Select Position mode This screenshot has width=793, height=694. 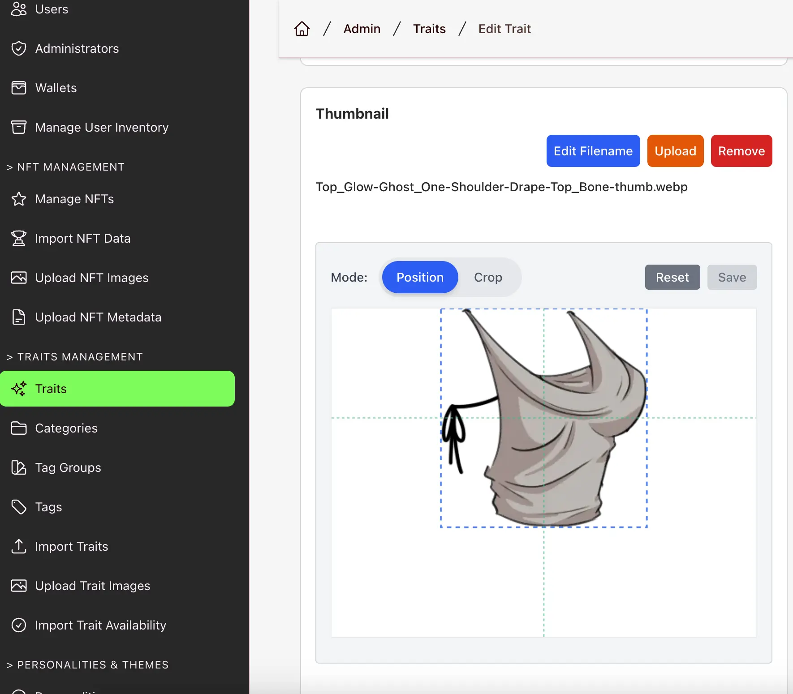coord(420,278)
